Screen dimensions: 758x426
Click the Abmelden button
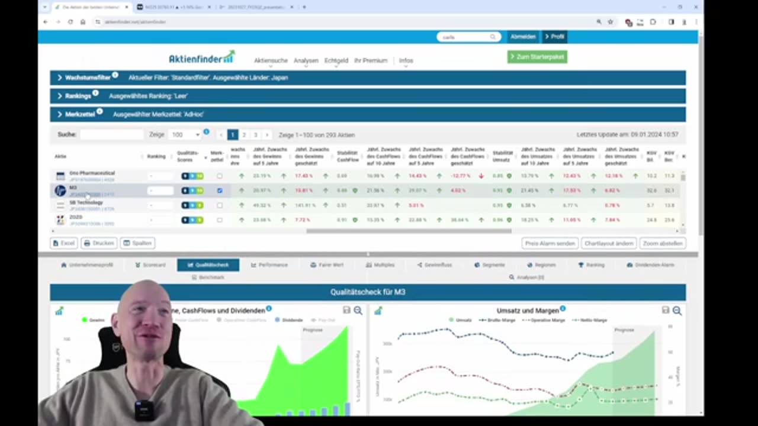[x=523, y=37]
